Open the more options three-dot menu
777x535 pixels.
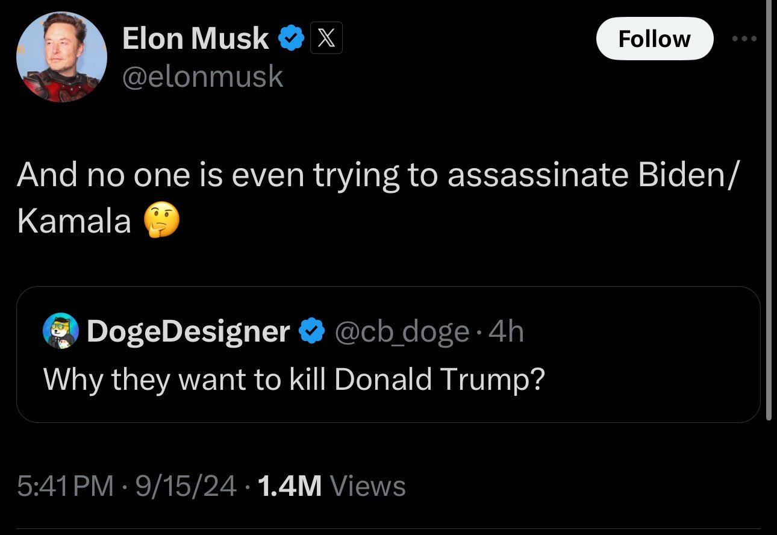[744, 39]
